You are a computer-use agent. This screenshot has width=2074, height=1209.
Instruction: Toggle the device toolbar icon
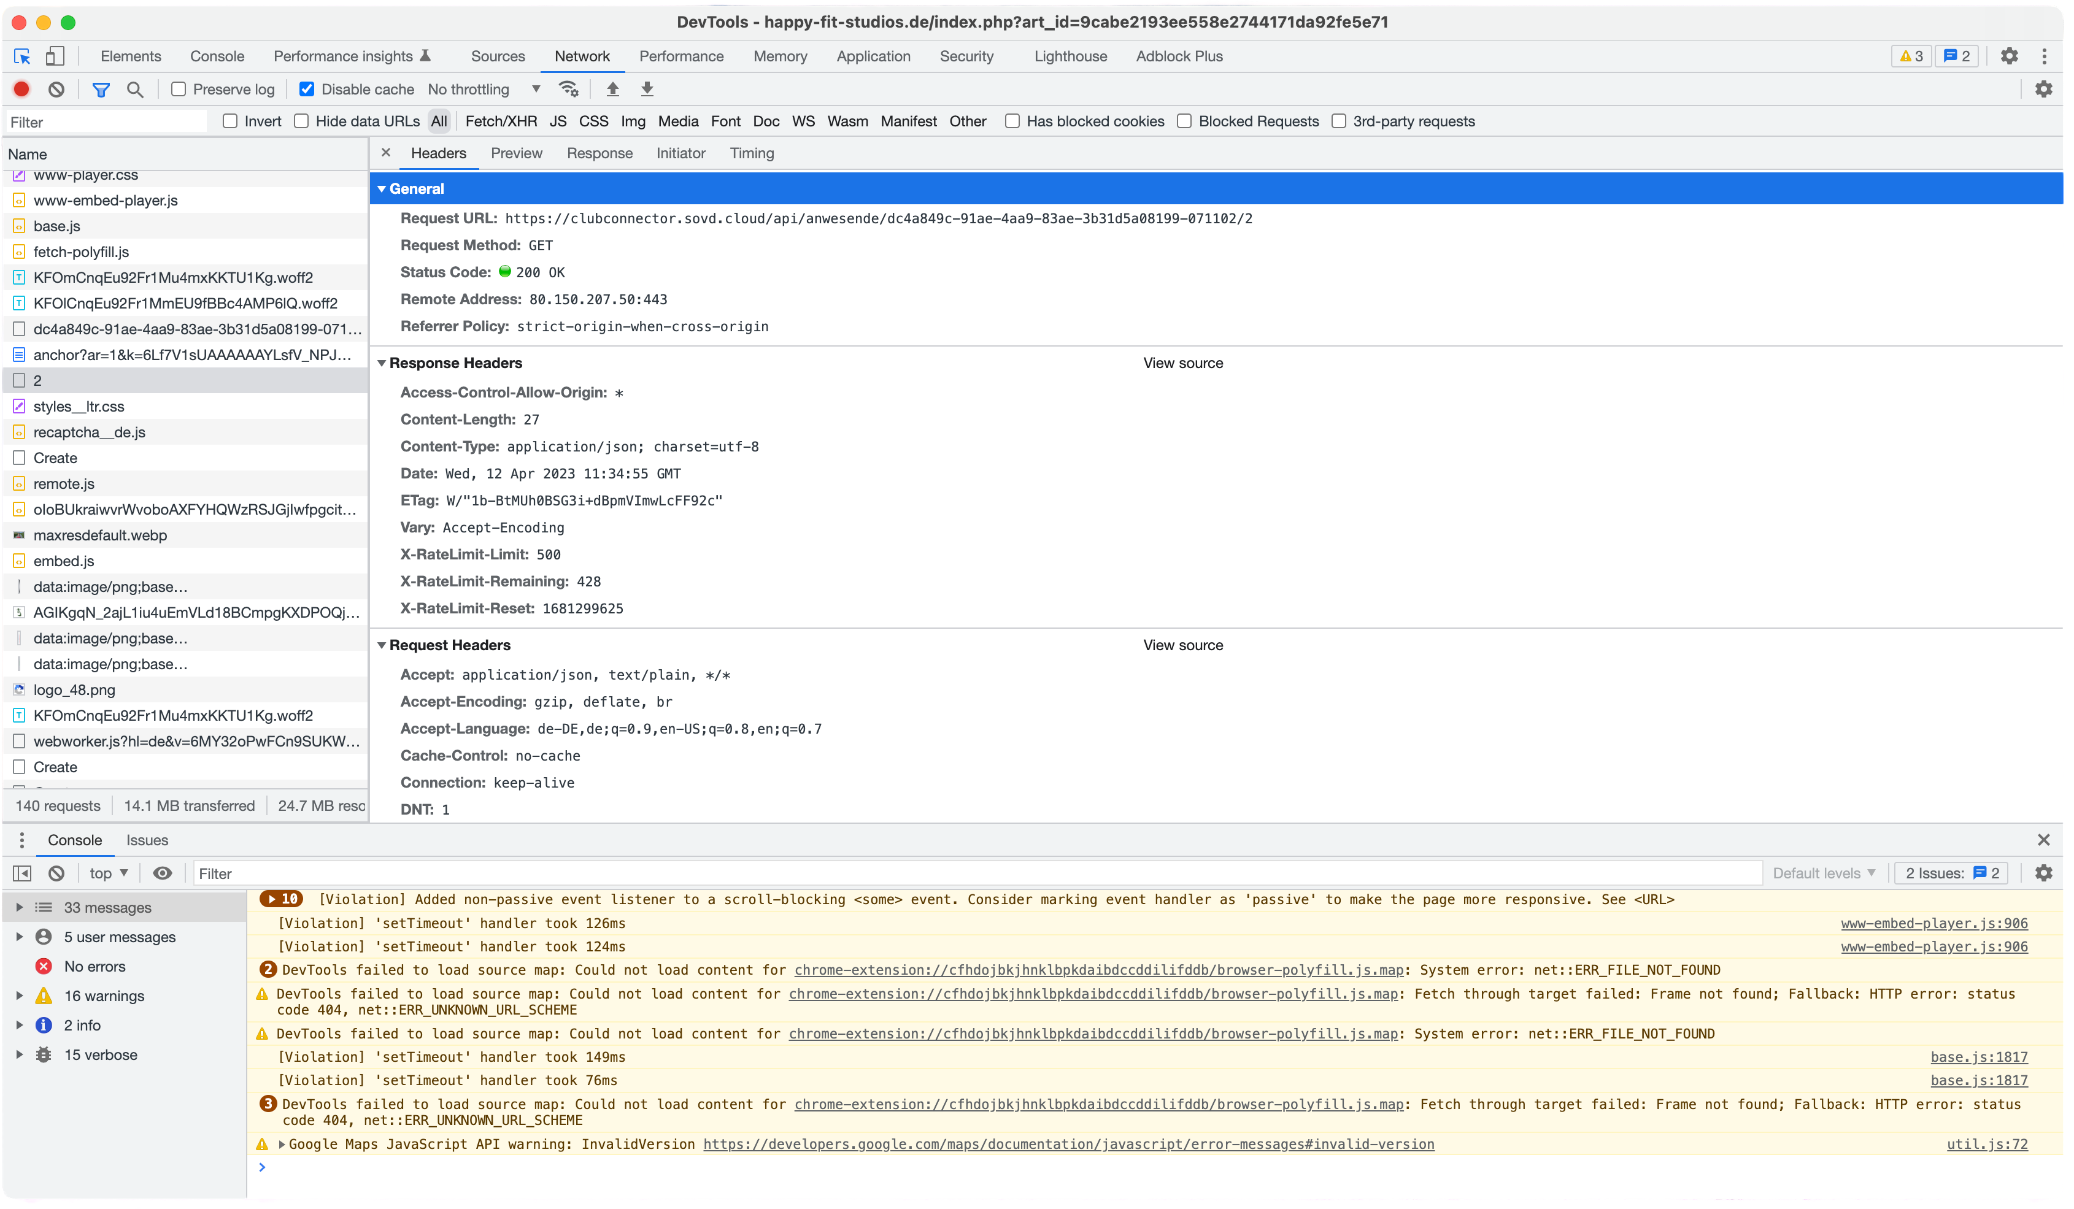[55, 56]
